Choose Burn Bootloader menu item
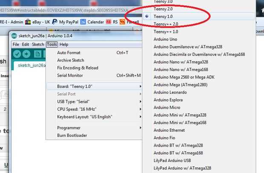The image size is (264, 173). click(x=94, y=136)
